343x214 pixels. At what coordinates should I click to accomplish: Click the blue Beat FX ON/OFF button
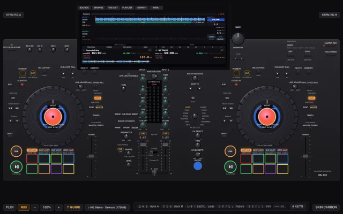tap(198, 166)
